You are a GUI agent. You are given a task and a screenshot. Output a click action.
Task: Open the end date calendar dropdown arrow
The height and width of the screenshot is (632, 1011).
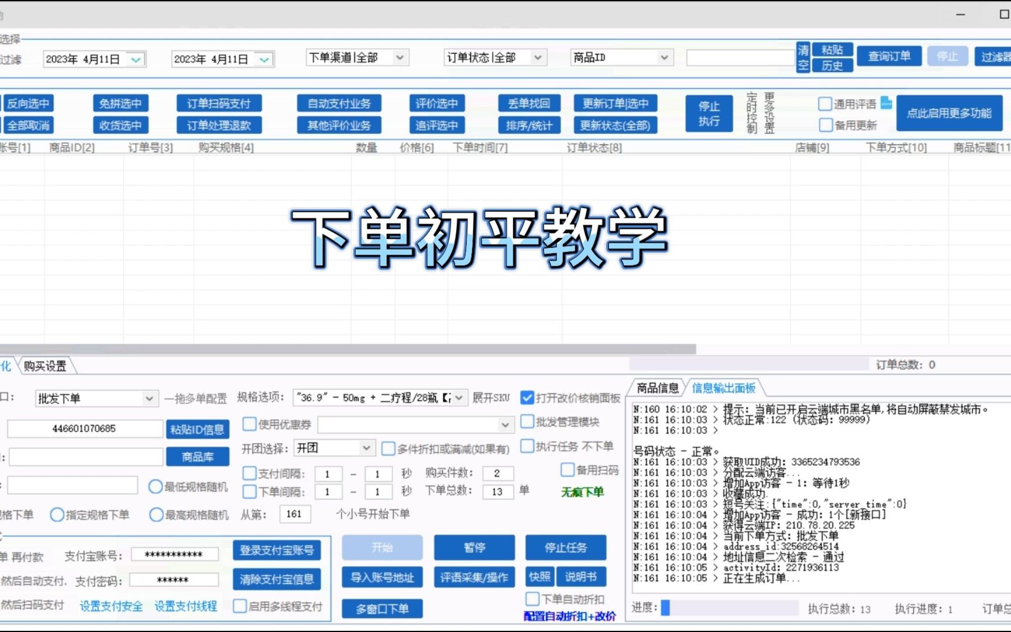coord(264,59)
